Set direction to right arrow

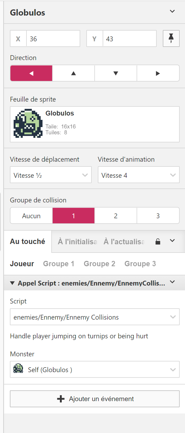(x=158, y=73)
